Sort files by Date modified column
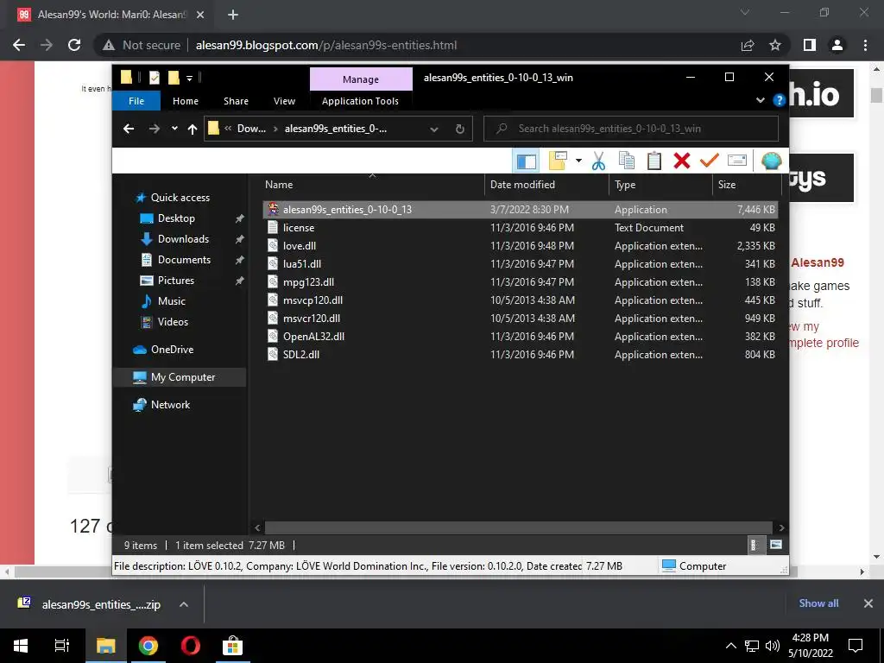Screen dimensions: 884x663 [x=546, y=185]
